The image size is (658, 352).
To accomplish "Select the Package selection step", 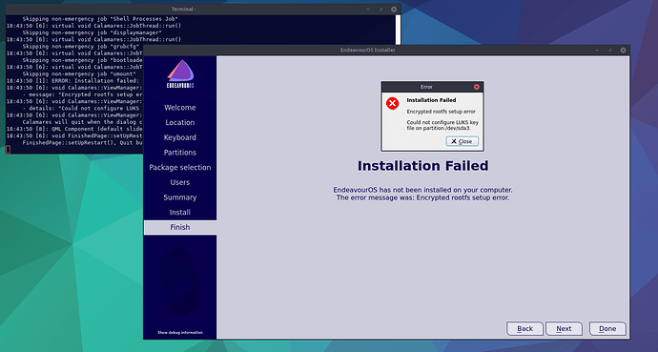I will [x=180, y=167].
